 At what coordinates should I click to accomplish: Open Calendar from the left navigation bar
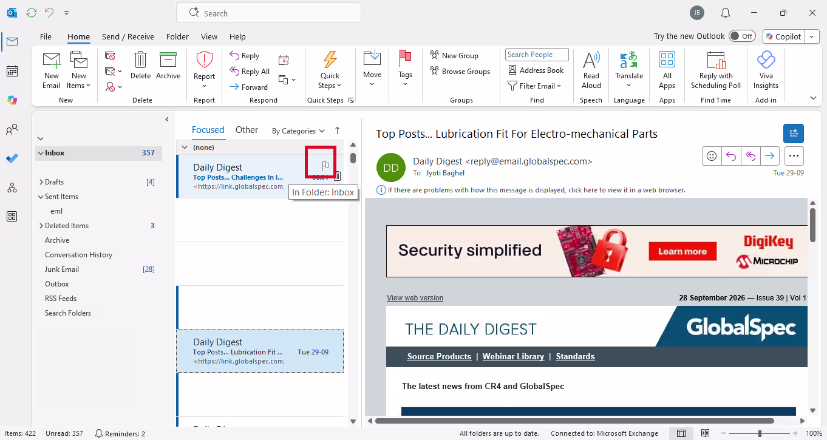tap(12, 71)
